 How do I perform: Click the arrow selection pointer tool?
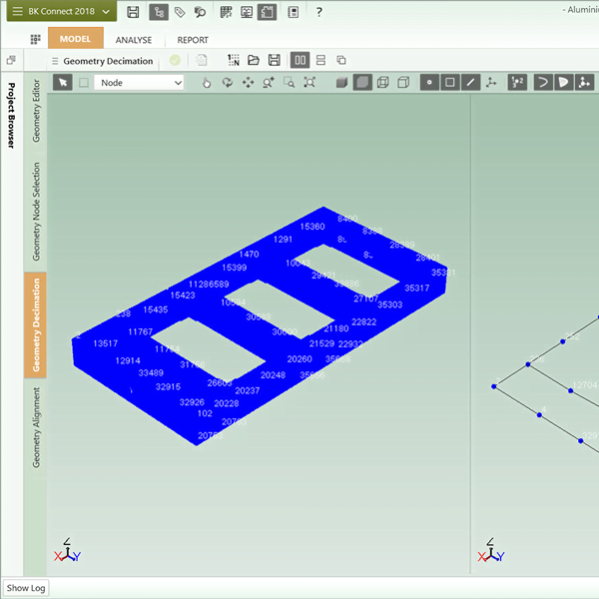point(62,83)
